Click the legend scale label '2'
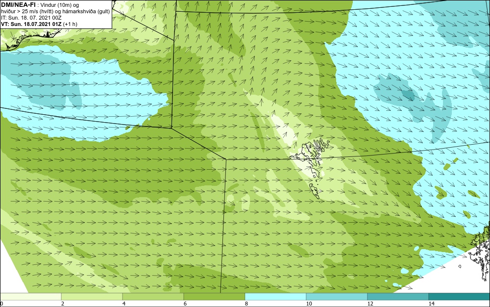The width and height of the screenshot is (490, 307). tap(63, 304)
